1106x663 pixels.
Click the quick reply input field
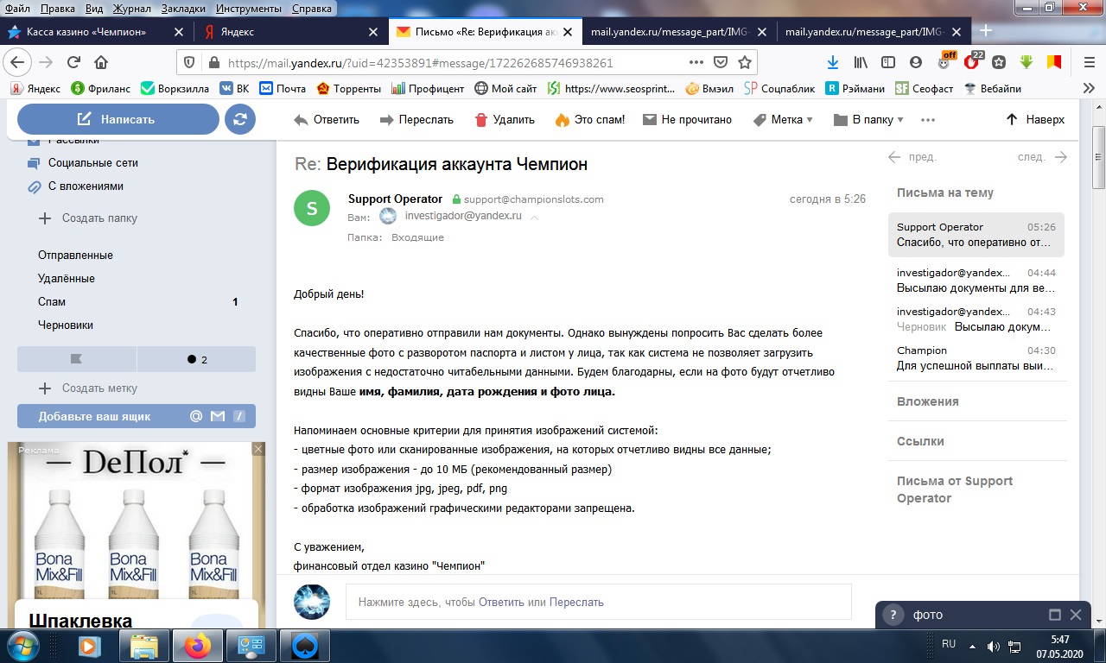click(598, 602)
